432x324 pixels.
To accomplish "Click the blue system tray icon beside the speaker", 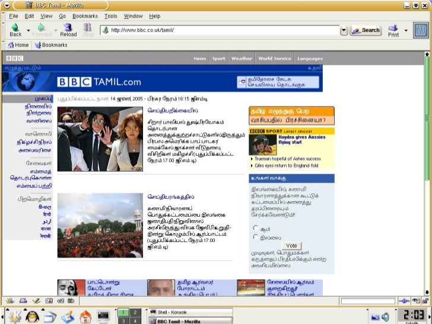I will pyautogui.click(x=375, y=317).
